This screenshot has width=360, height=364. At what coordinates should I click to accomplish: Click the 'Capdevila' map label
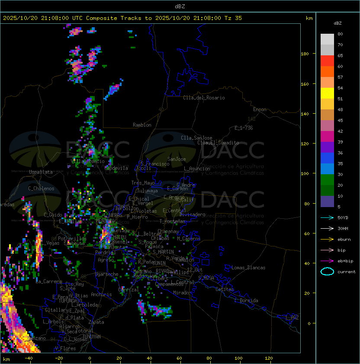click(x=116, y=168)
